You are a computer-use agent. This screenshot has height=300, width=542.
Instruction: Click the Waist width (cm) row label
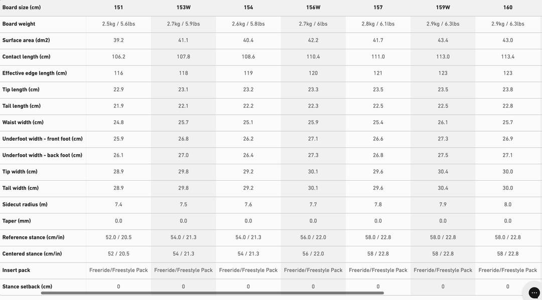coord(23,122)
